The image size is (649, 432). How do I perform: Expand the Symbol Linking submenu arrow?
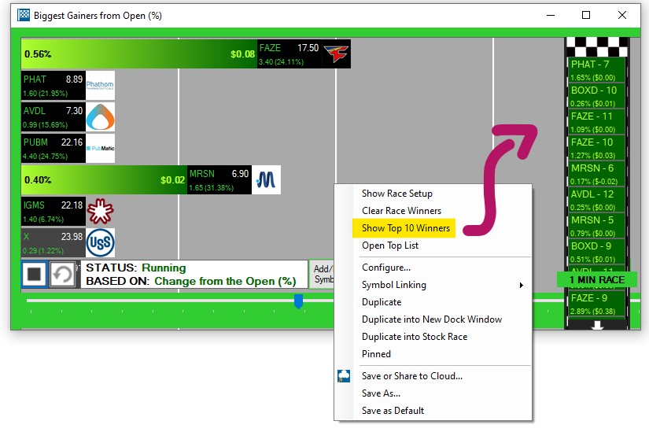521,285
